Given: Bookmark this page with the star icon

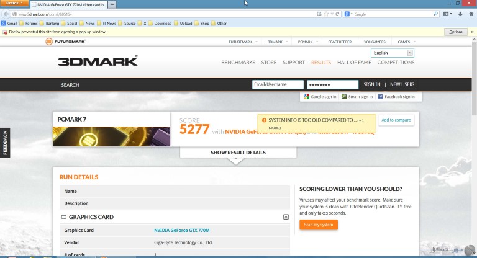Looking at the screenshot, I should point(326,14).
